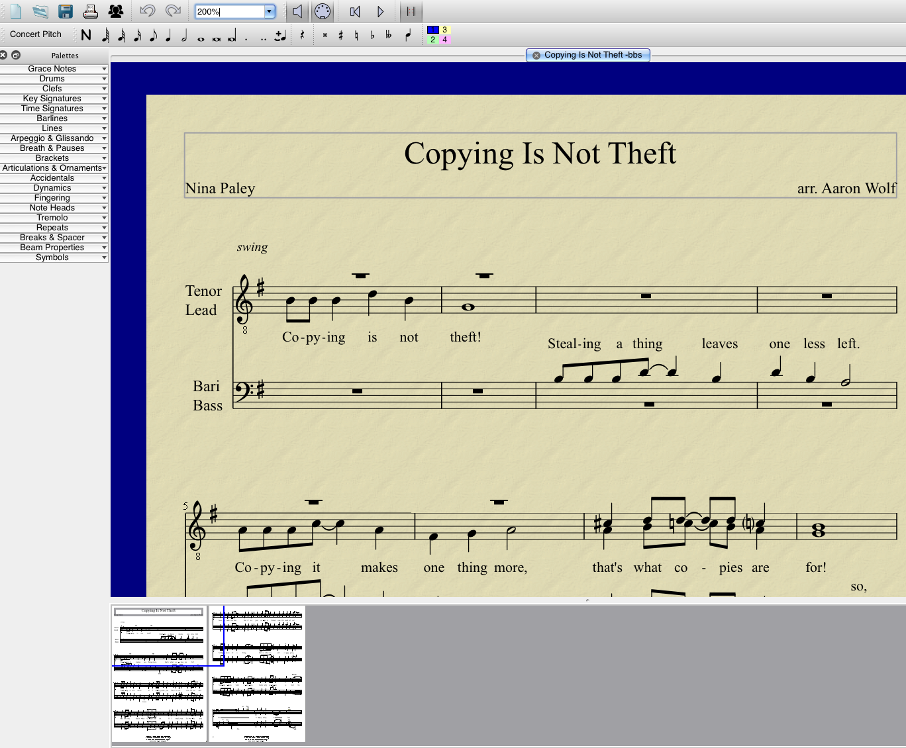Select the 64th note duration
The image size is (906, 748).
105,35
